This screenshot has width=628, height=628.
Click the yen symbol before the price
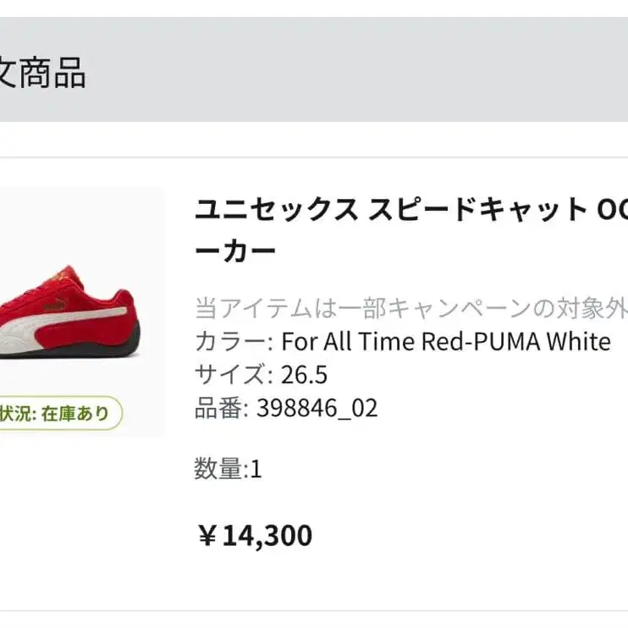[x=207, y=536]
